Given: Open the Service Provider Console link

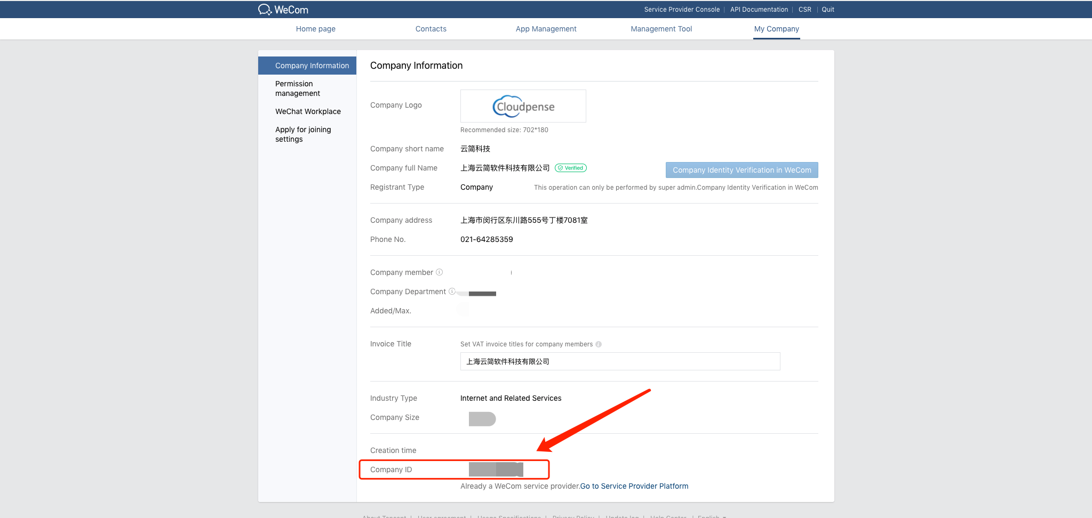Looking at the screenshot, I should click(682, 10).
